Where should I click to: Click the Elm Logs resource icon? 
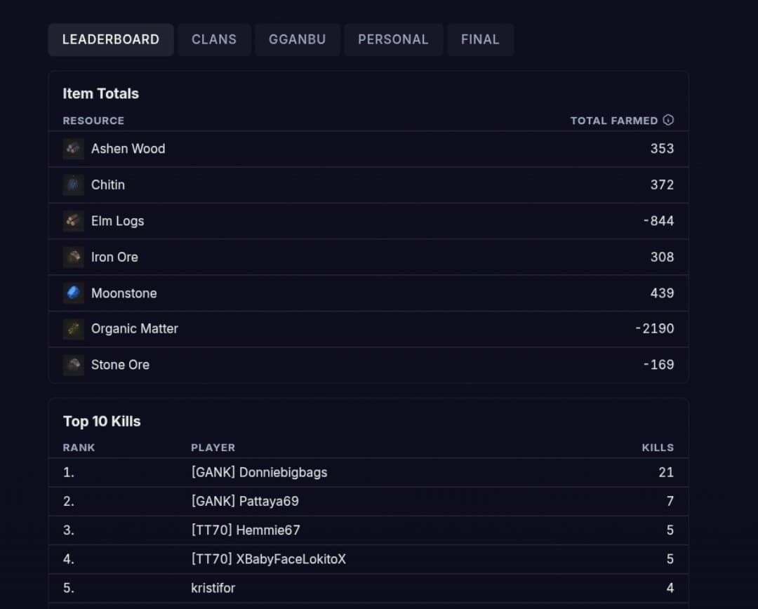click(x=73, y=221)
